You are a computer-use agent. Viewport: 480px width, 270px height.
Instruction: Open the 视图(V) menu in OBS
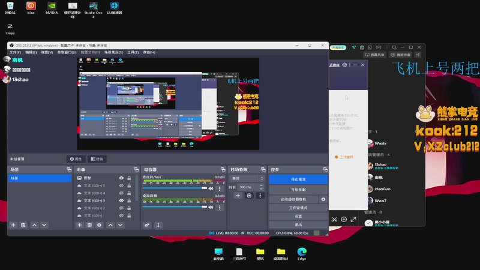[x=47, y=52]
